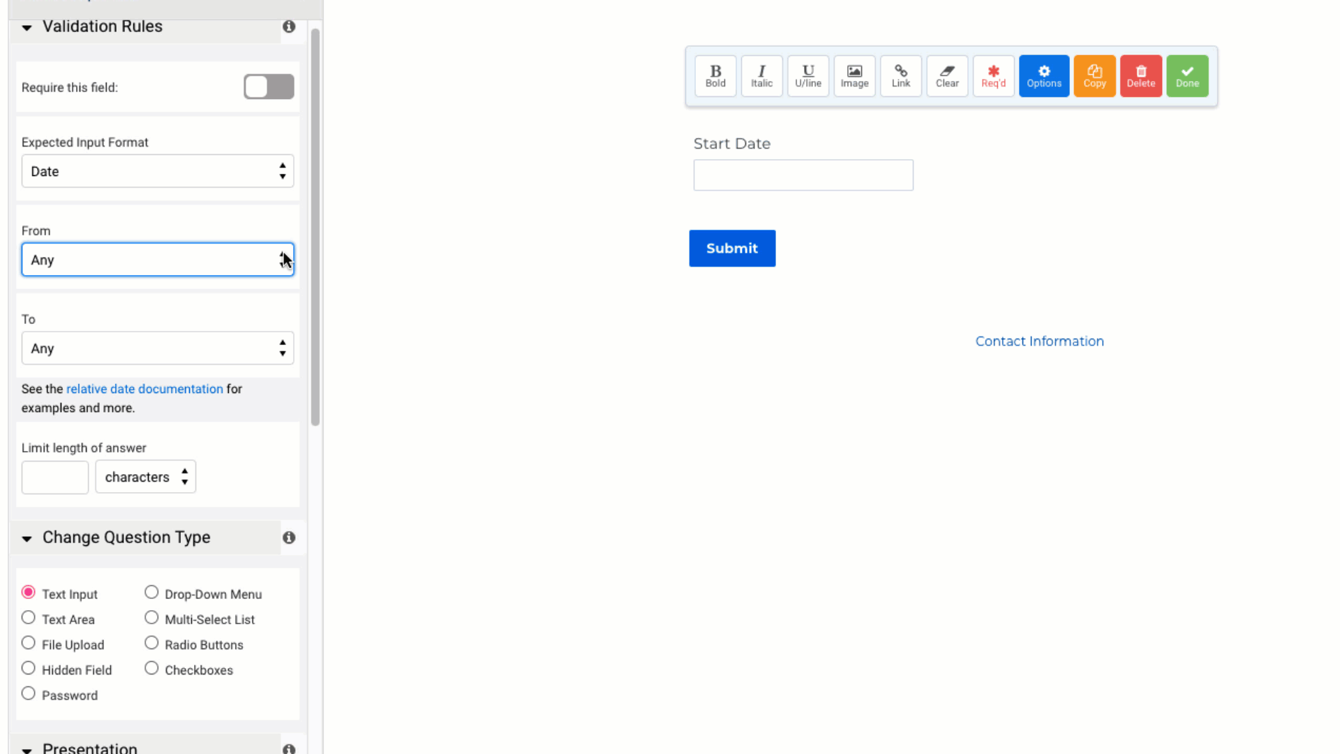Choose the Checkboxes question type
This screenshot has width=1340, height=754.
point(151,668)
